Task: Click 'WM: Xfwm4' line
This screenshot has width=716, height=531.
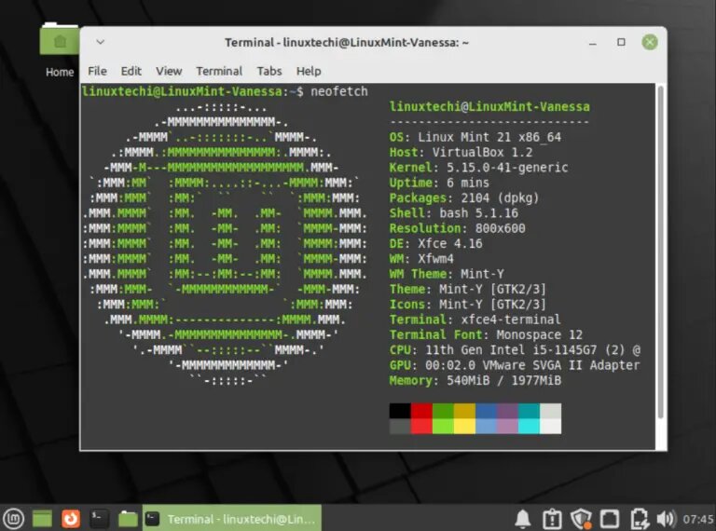Action: (421, 259)
